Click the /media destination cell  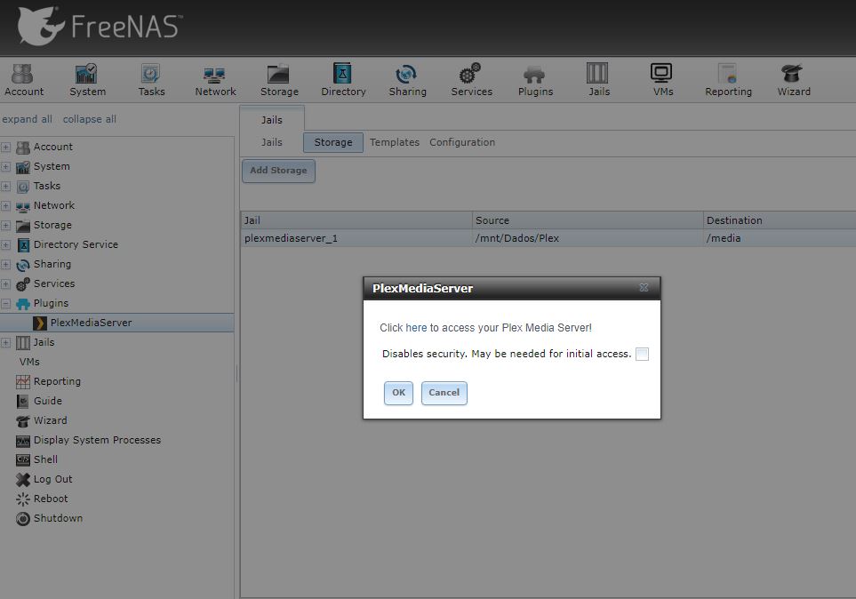(x=780, y=238)
